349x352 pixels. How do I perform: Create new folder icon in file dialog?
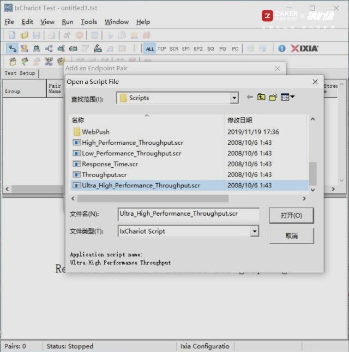coord(273,97)
